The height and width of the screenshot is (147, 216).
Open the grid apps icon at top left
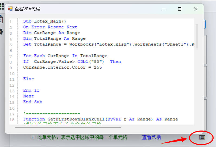pos(2,6)
